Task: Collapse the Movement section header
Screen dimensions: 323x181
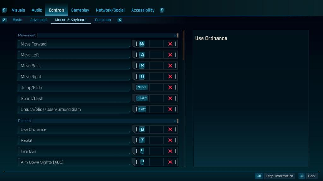Action: (175, 35)
